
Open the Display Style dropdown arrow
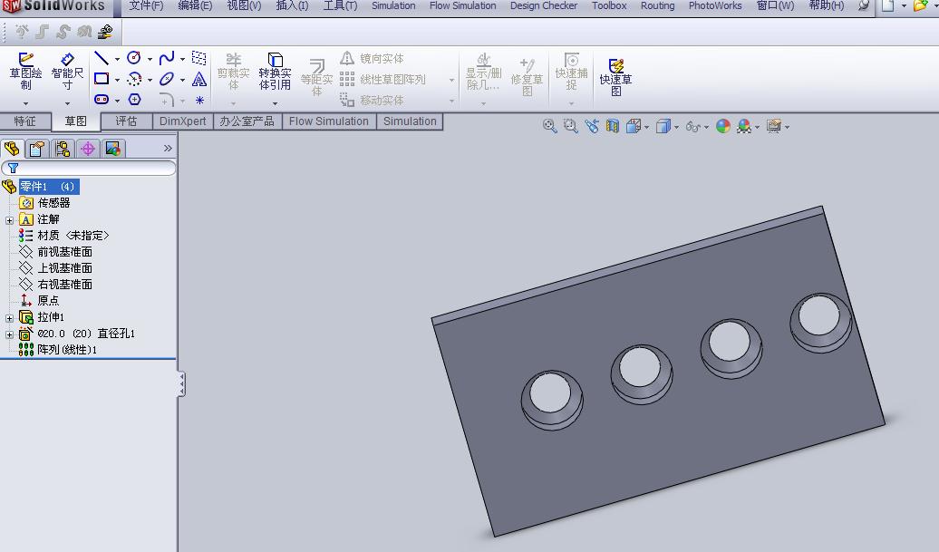(676, 127)
